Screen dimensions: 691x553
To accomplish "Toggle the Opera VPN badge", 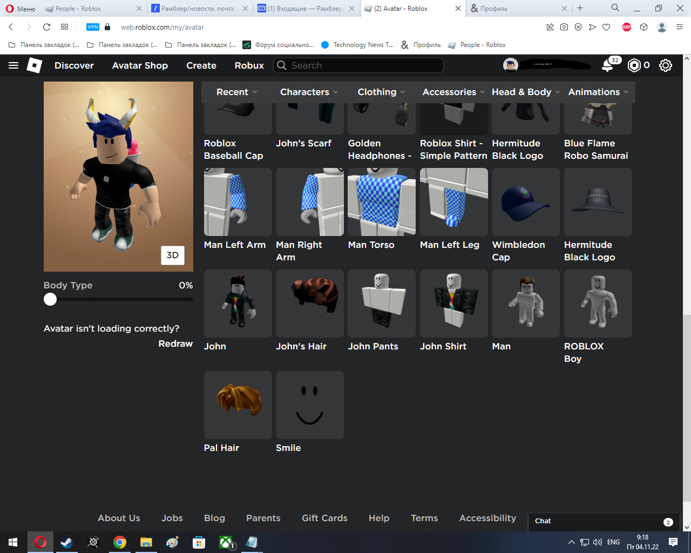I will pyautogui.click(x=93, y=27).
